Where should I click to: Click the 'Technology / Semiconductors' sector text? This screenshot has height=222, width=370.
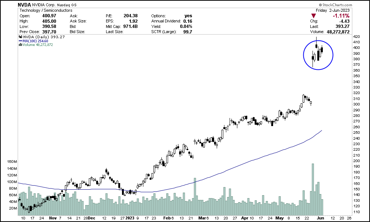(x=46, y=10)
